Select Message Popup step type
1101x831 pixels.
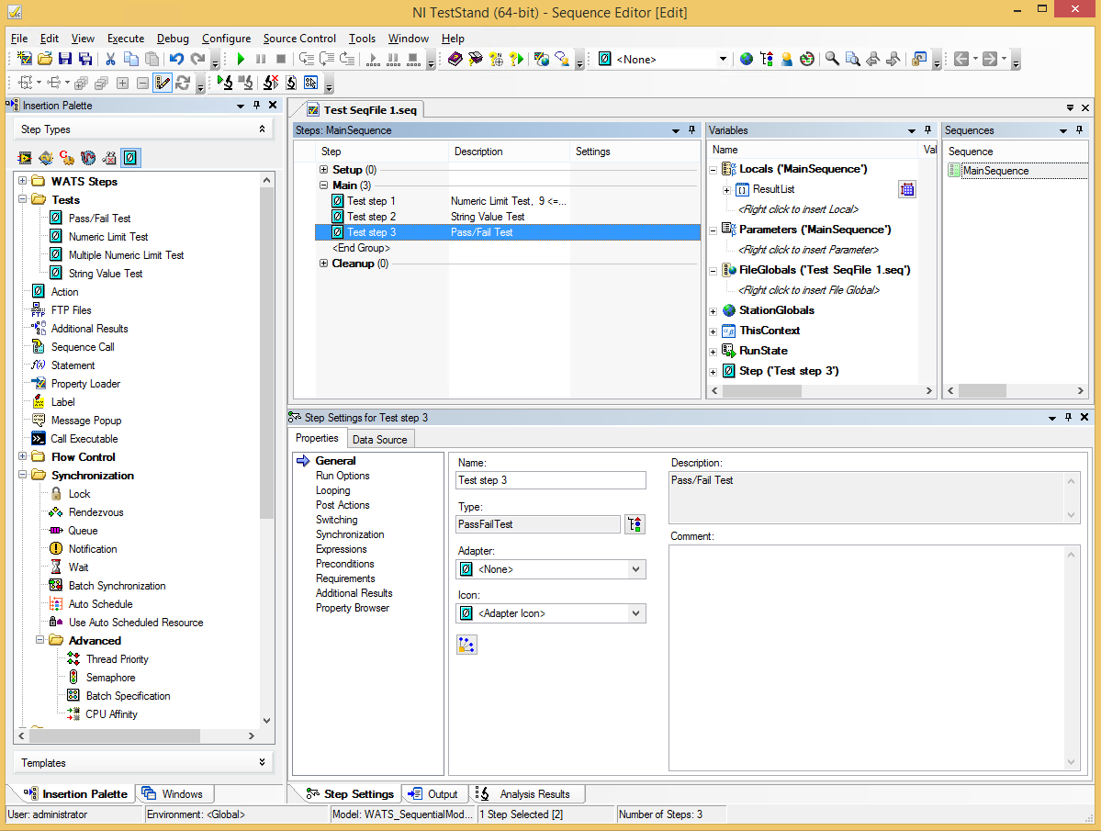[86, 421]
